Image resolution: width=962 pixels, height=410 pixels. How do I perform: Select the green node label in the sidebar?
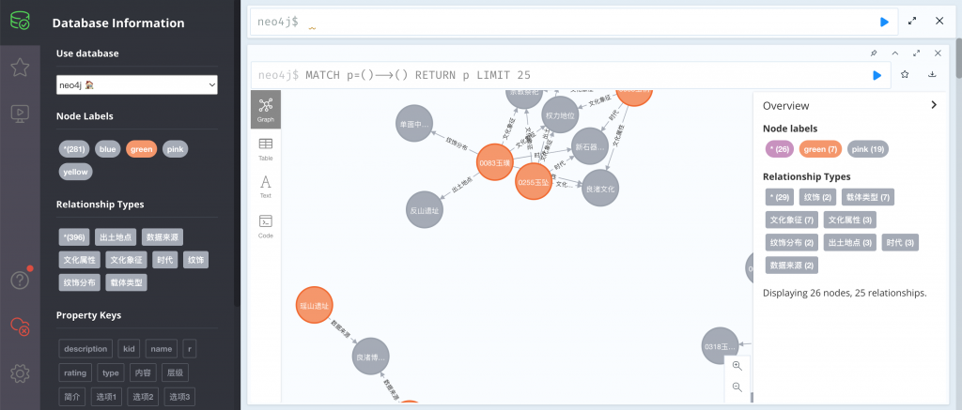tap(141, 149)
